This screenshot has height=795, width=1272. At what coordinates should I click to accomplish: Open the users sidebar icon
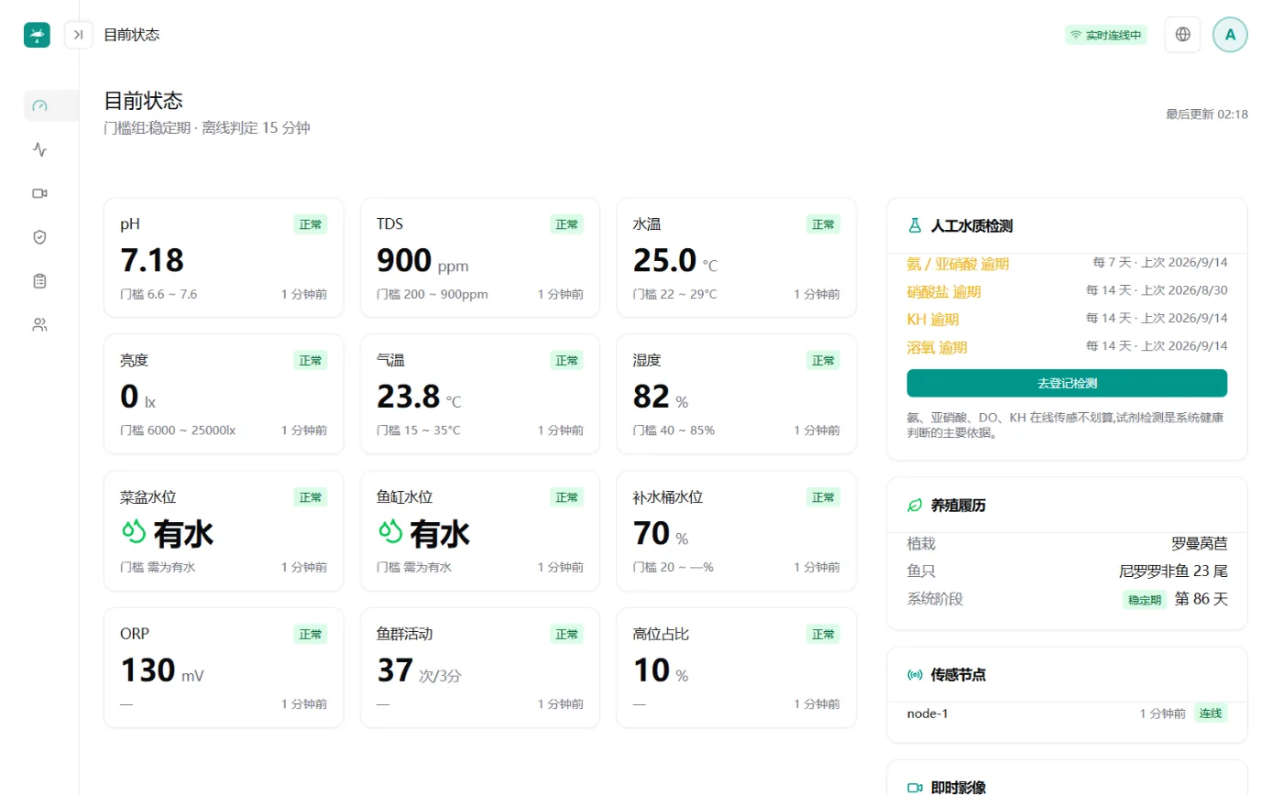pyautogui.click(x=39, y=324)
